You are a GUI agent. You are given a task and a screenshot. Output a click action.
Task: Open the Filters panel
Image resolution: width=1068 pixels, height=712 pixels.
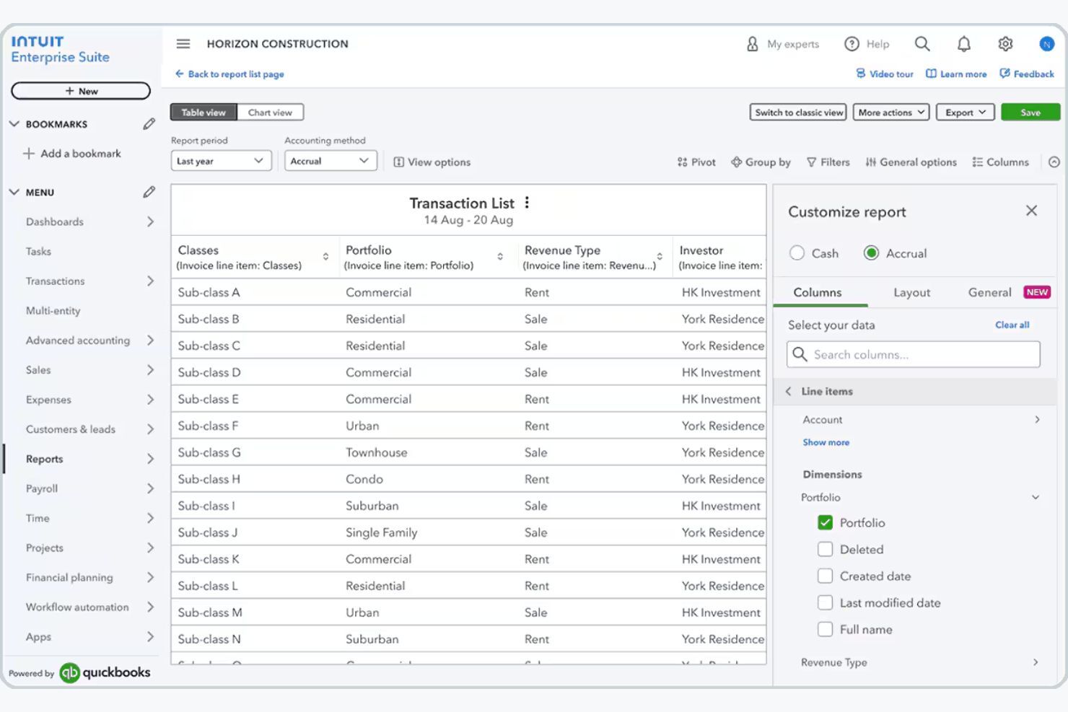pyautogui.click(x=828, y=162)
